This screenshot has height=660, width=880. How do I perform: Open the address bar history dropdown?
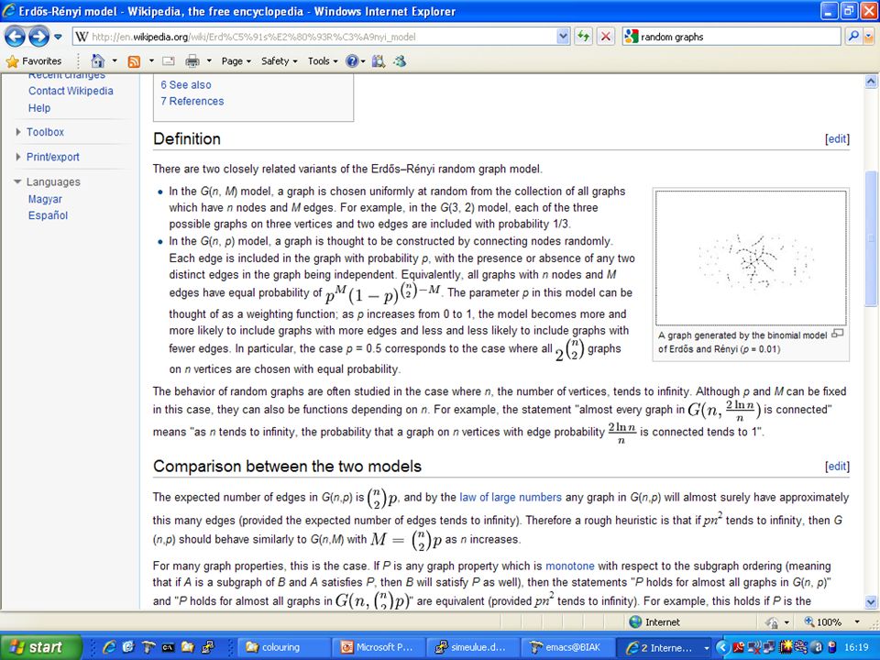click(564, 37)
